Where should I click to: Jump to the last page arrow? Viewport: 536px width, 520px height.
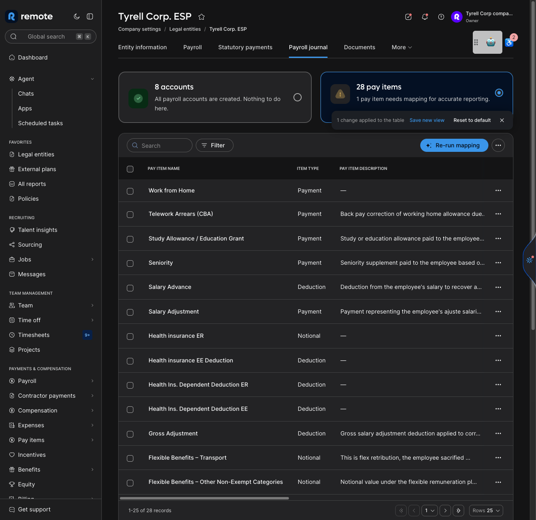pos(458,511)
